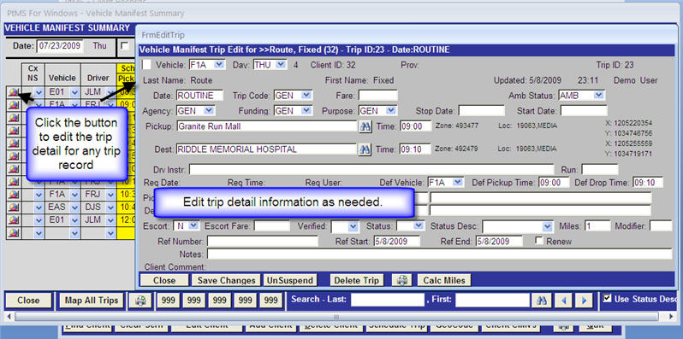
Task: Click Delete Trip button
Action: pyautogui.click(x=357, y=280)
